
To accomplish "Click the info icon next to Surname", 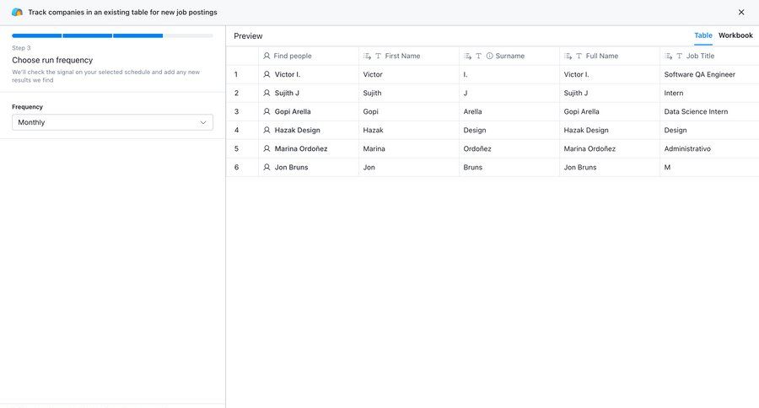I will 489,56.
